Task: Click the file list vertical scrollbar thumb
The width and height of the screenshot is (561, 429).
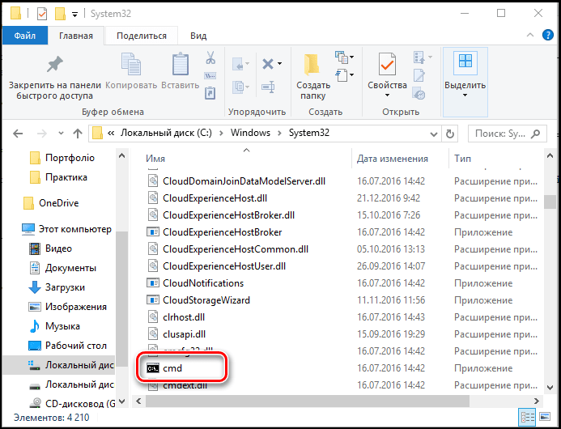Action: point(550,201)
